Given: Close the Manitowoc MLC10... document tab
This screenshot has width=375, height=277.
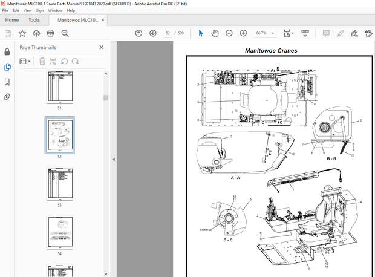Looking at the screenshot, I should [103, 20].
